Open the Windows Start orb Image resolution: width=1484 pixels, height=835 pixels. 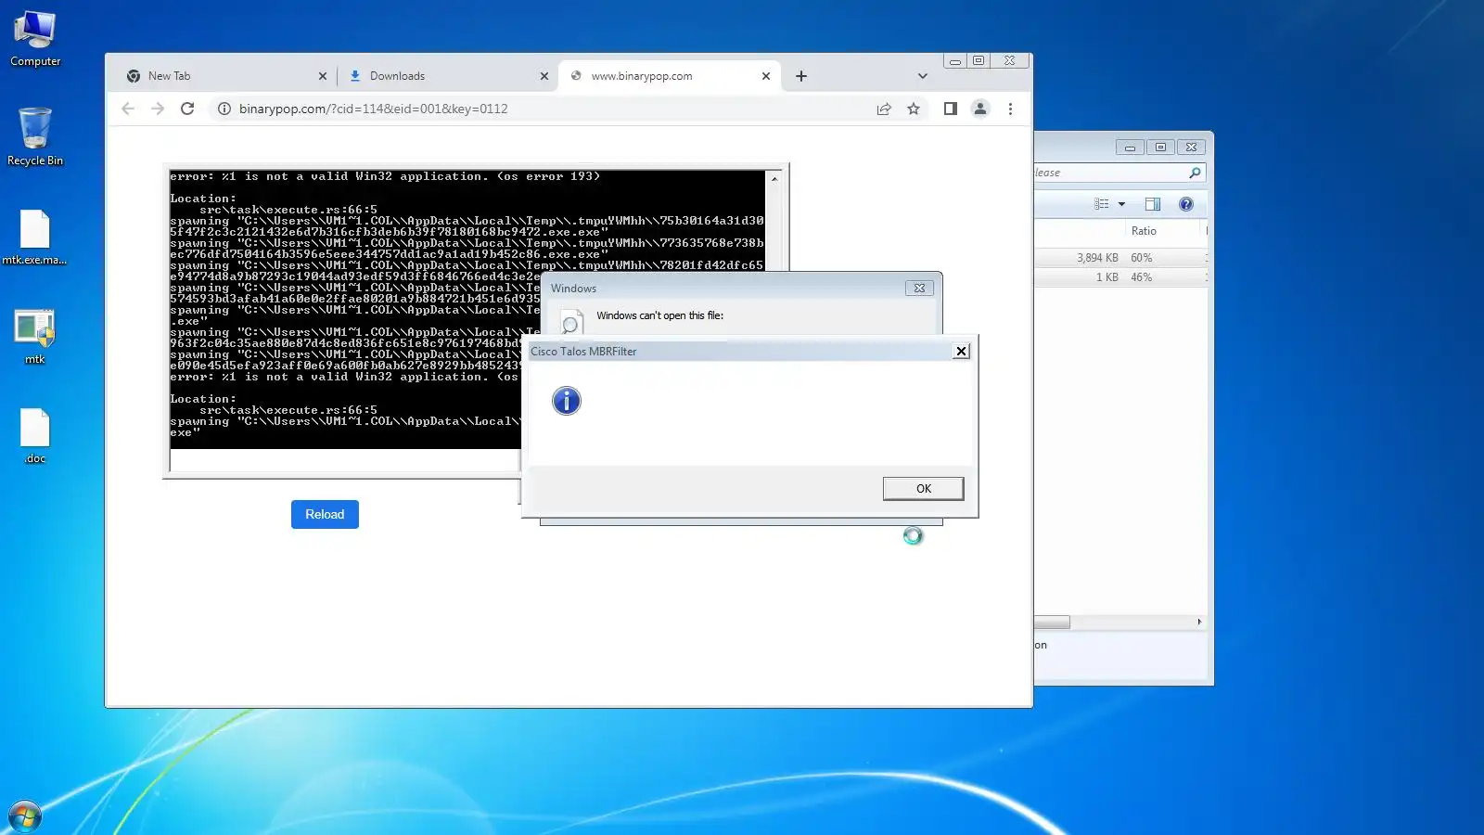click(25, 816)
